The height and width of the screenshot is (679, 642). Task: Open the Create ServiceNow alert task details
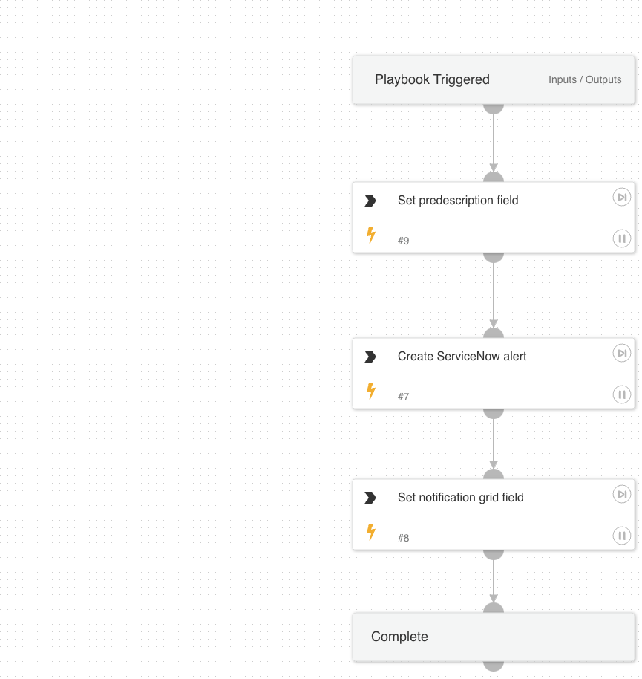462,356
